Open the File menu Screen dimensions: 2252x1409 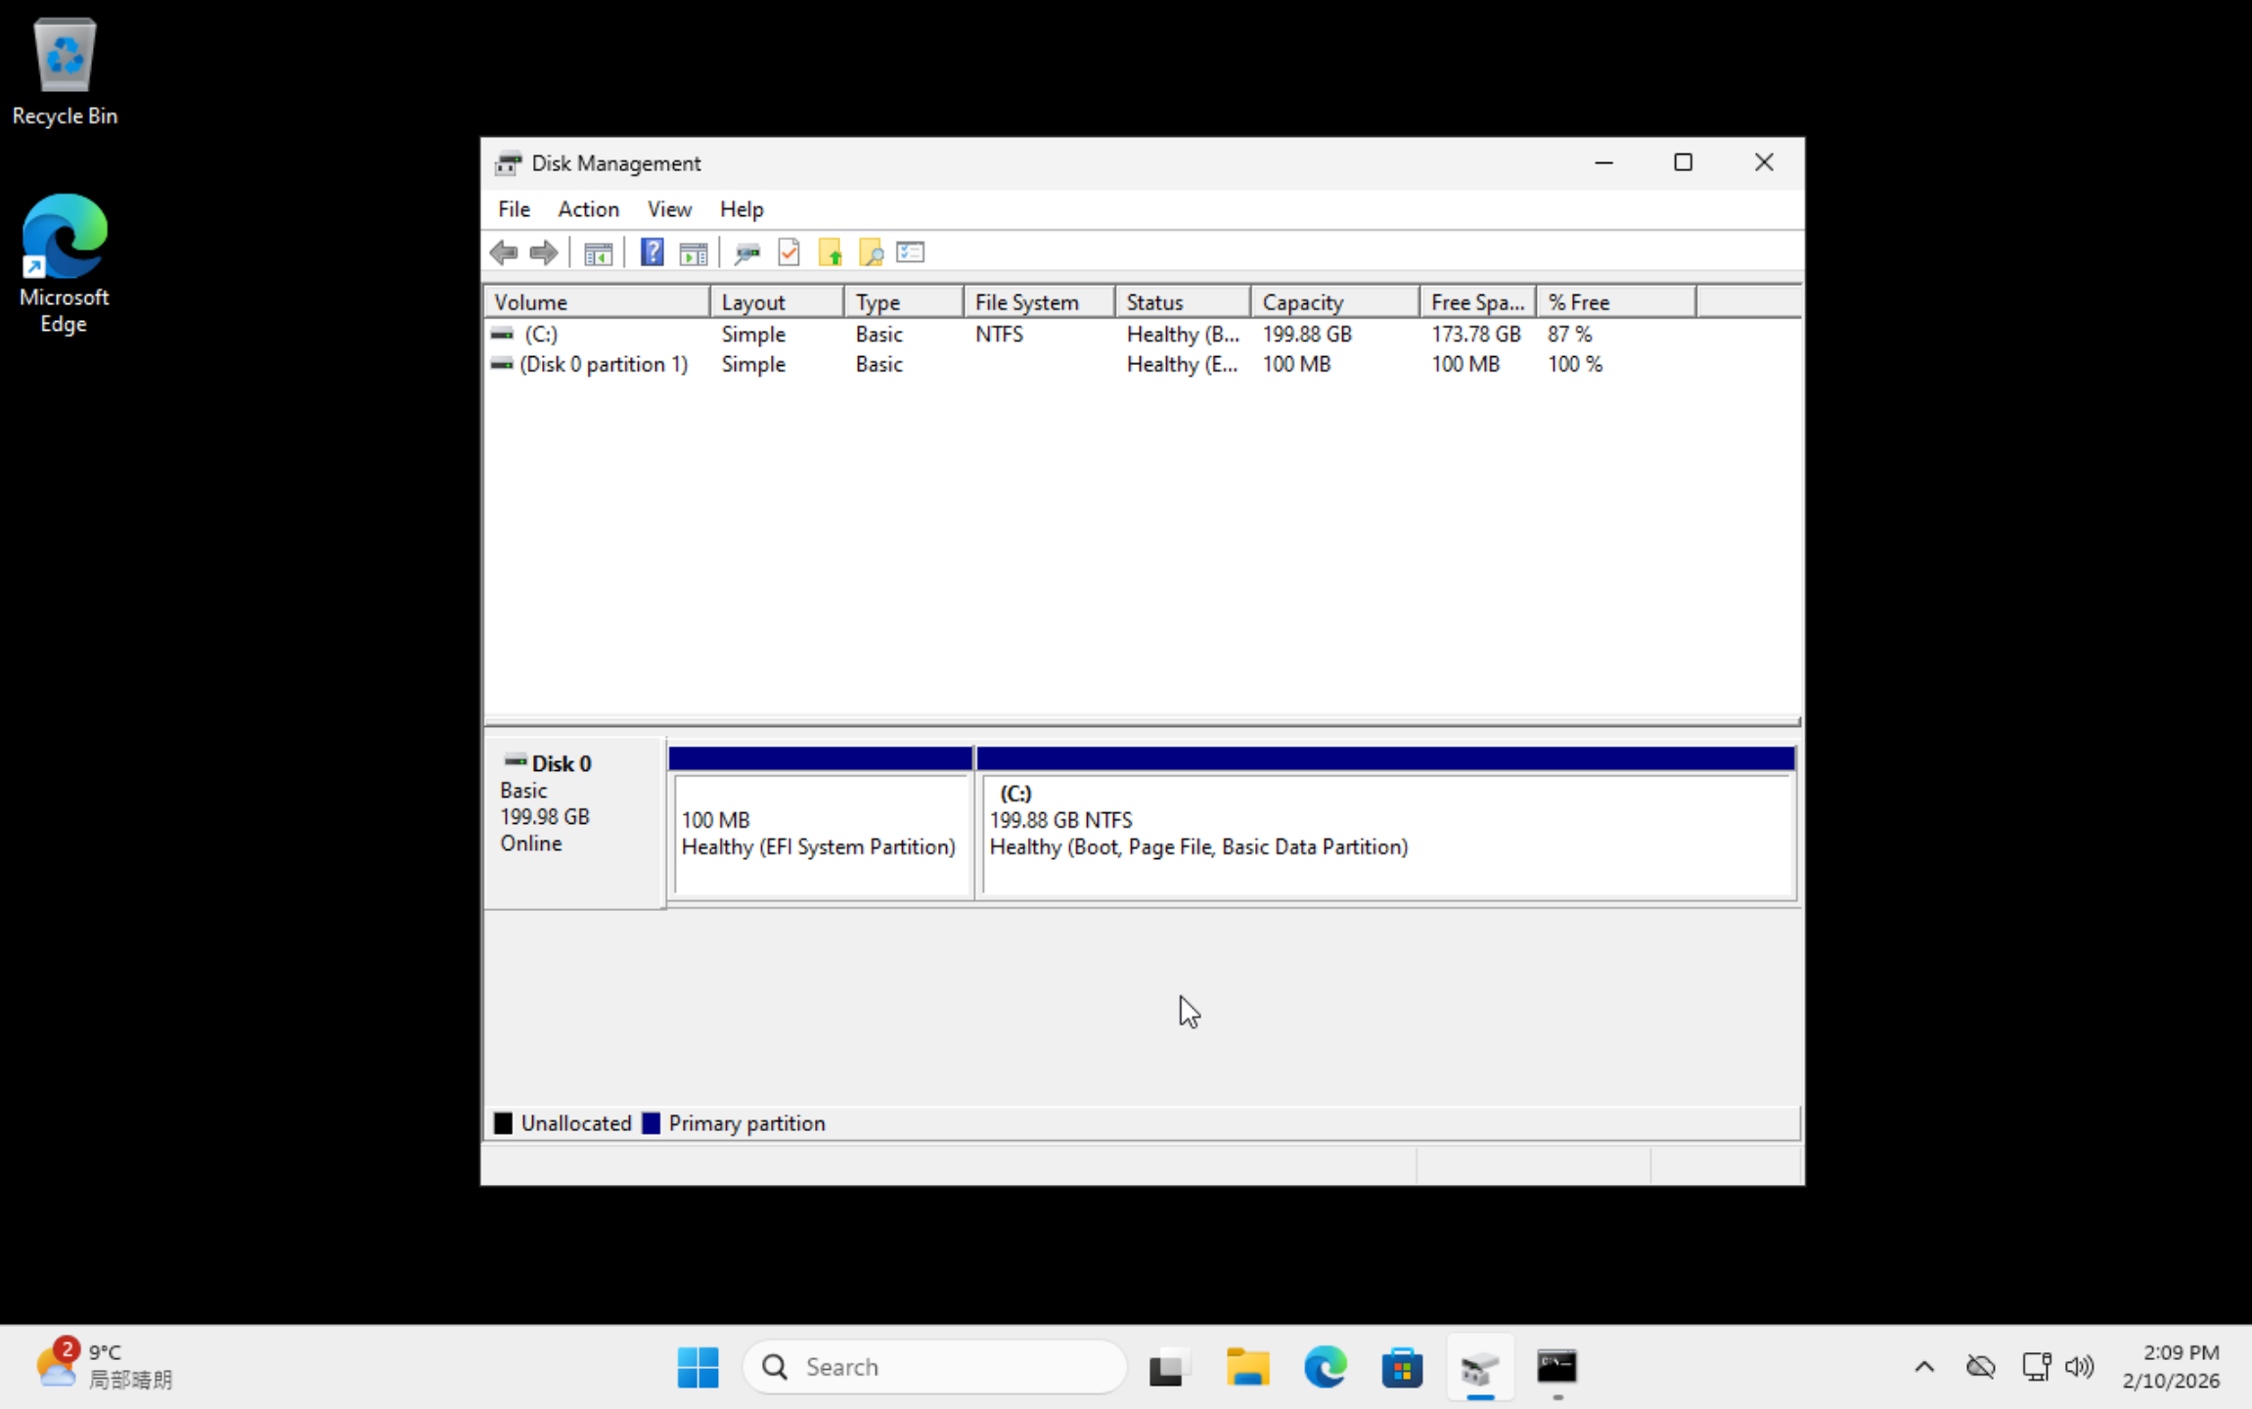click(x=514, y=209)
